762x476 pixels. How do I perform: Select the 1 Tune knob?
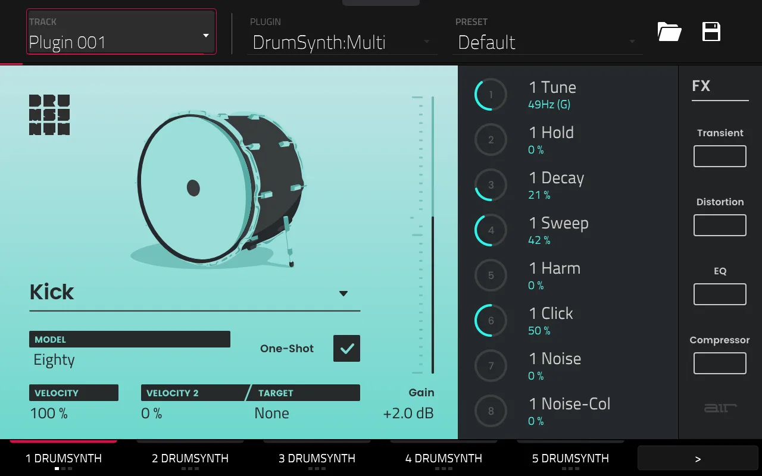pyautogui.click(x=491, y=95)
